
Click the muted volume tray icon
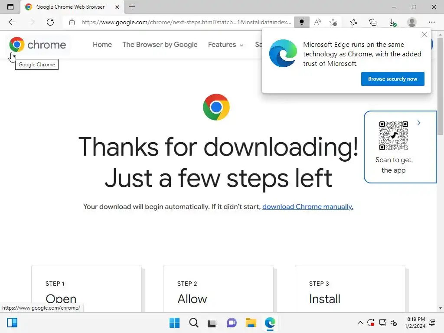point(394,323)
